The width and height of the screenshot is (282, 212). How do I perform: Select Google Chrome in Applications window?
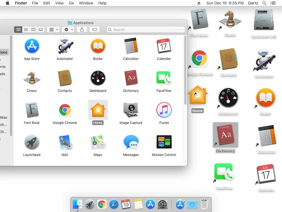pos(65,110)
